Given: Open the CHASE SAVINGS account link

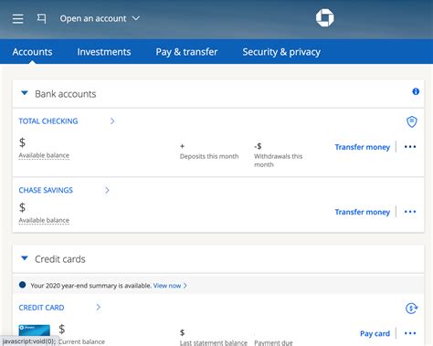Looking at the screenshot, I should [46, 190].
